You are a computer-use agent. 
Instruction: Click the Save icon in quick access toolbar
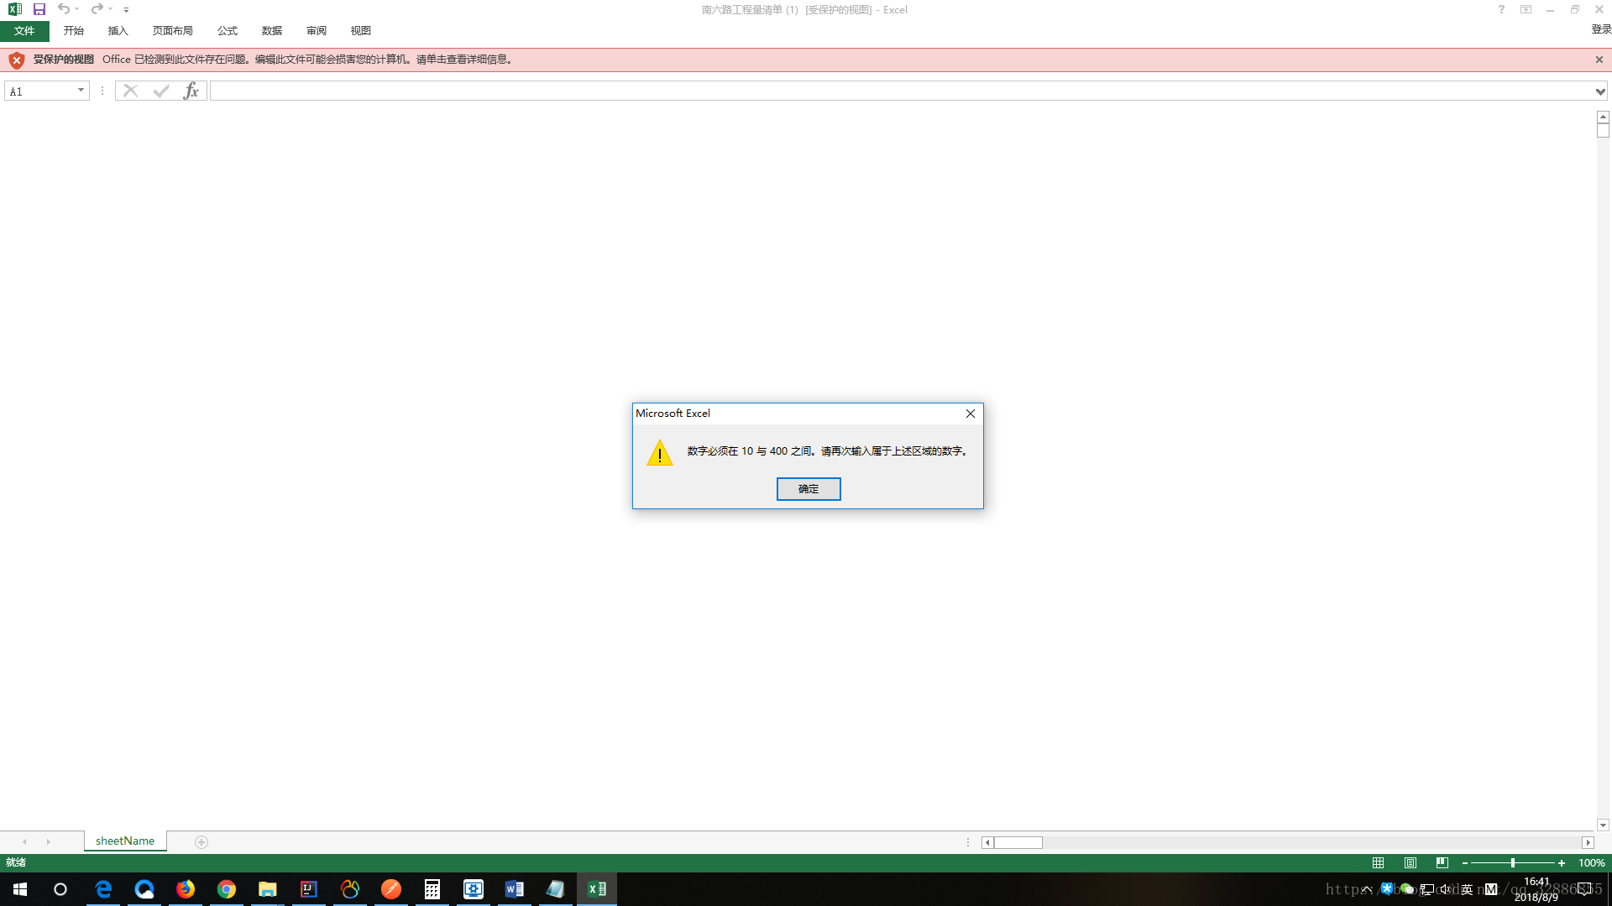(39, 9)
